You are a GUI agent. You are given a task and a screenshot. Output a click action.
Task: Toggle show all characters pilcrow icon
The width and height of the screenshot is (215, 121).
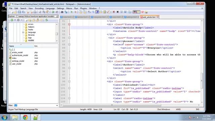[x=93, y=12]
